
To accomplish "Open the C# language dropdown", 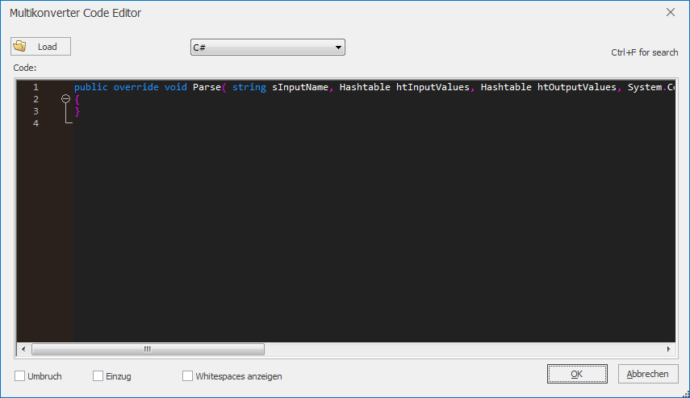I will (x=268, y=48).
